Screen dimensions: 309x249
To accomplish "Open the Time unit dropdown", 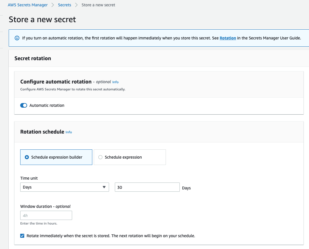I will pos(64,187).
